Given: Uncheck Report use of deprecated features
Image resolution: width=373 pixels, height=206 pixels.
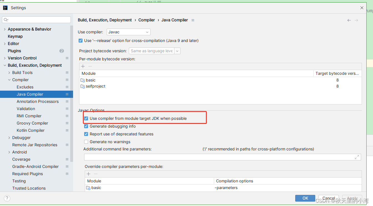Looking at the screenshot, I should click(x=86, y=134).
